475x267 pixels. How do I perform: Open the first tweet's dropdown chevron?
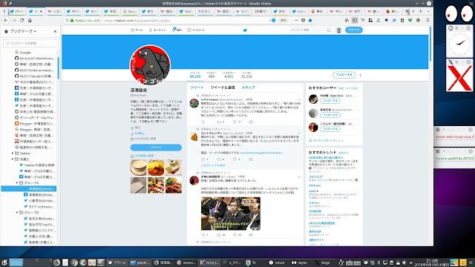coord(299,99)
